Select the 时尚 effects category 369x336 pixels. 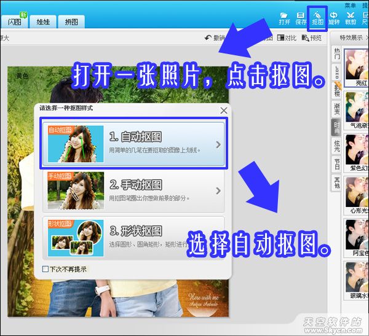tap(337, 127)
